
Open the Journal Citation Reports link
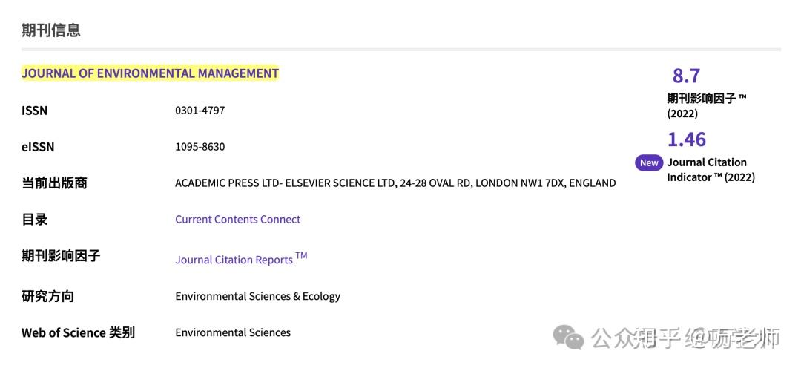pos(241,258)
